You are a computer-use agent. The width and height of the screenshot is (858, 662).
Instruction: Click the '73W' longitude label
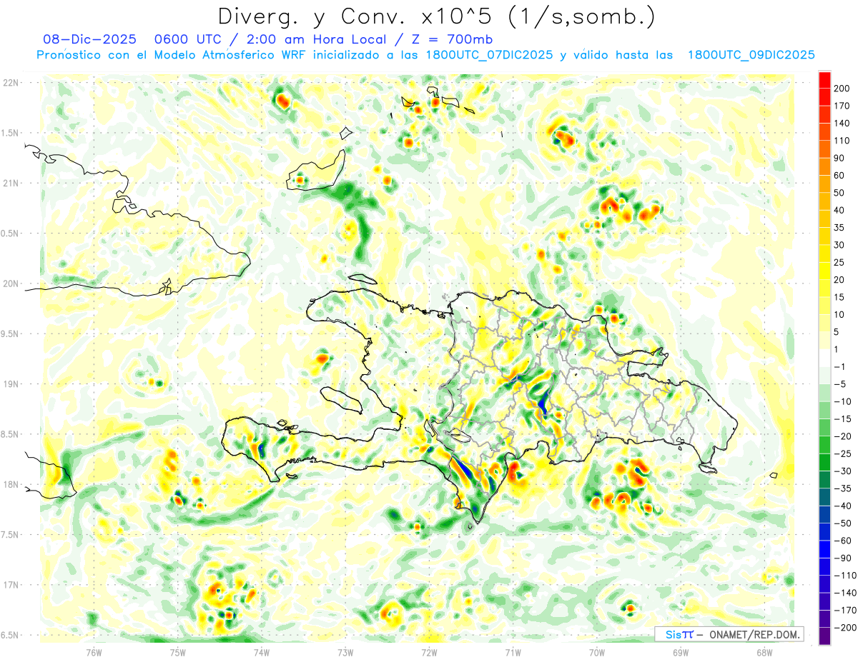click(x=345, y=651)
